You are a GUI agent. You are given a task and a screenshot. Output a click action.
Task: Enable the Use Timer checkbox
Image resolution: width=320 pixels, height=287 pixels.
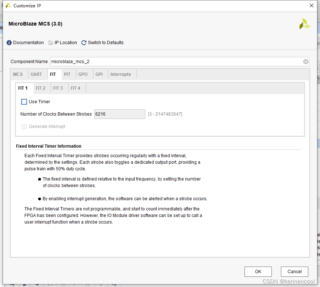(24, 102)
